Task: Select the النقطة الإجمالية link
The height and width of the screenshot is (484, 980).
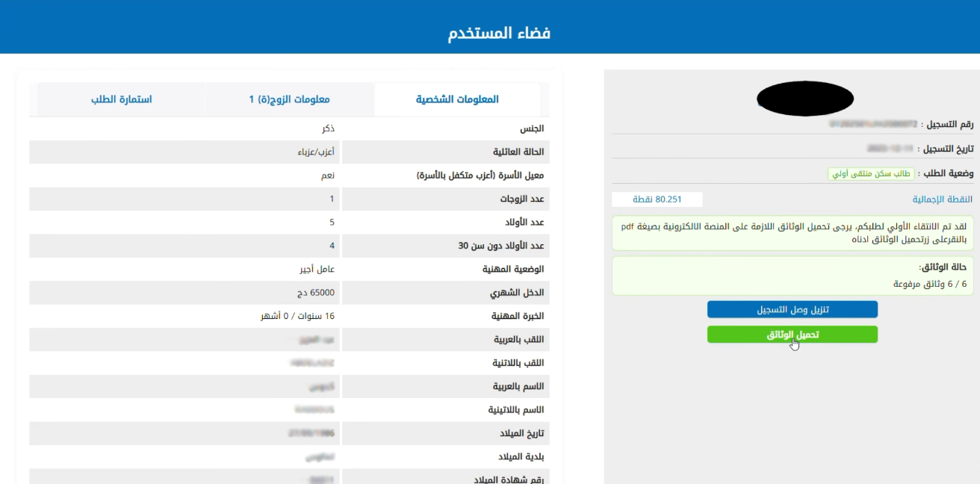Action: point(943,199)
